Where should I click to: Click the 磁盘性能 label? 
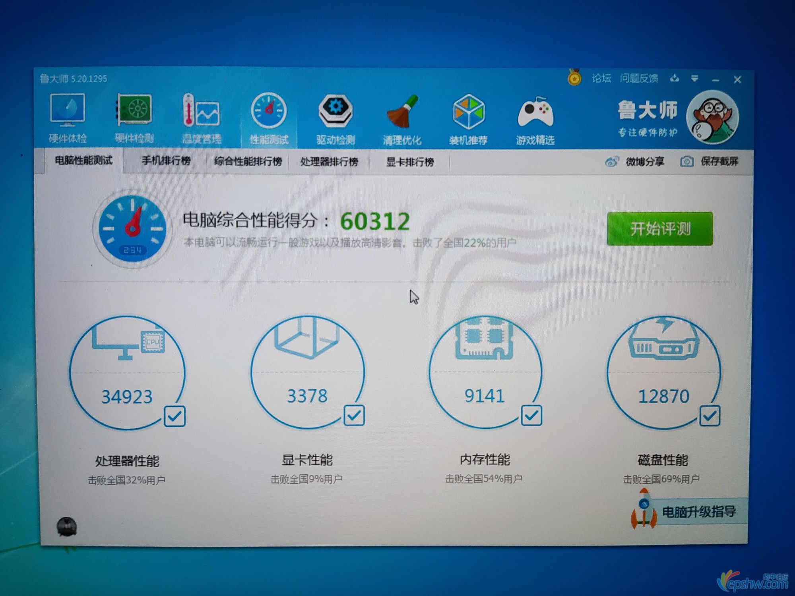click(663, 460)
